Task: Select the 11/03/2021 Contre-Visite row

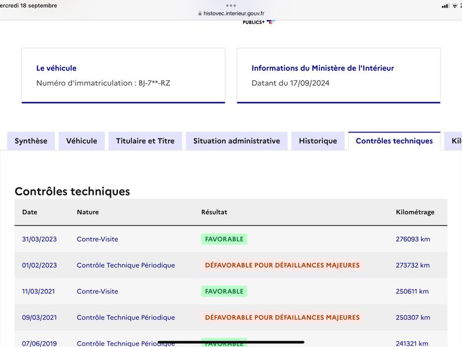Action: click(231, 291)
